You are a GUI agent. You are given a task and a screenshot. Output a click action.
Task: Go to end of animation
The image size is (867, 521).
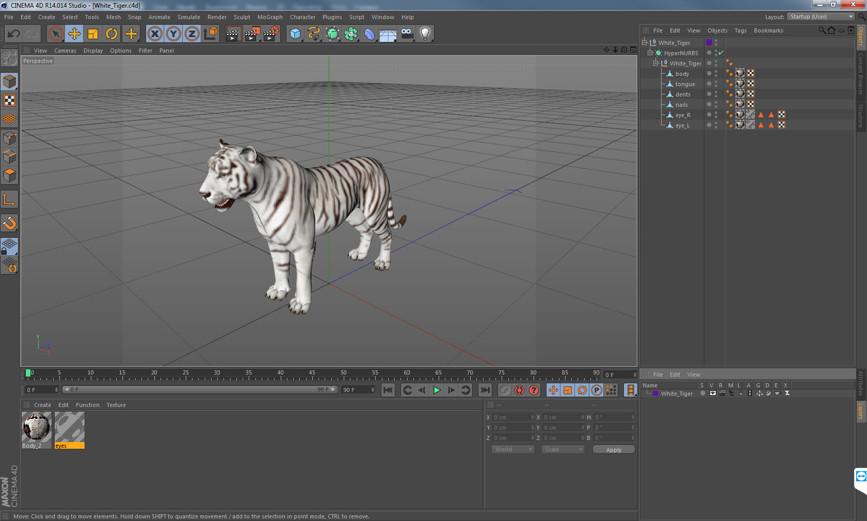(485, 390)
